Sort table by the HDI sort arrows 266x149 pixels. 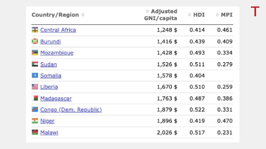pyautogui.click(x=190, y=15)
